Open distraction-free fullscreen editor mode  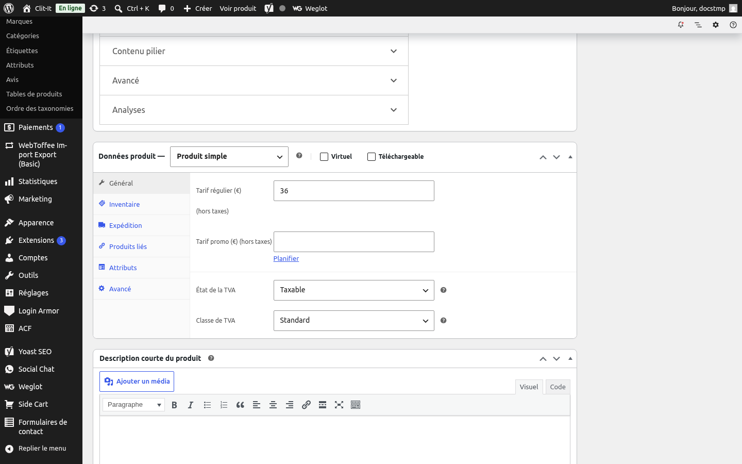click(x=339, y=405)
